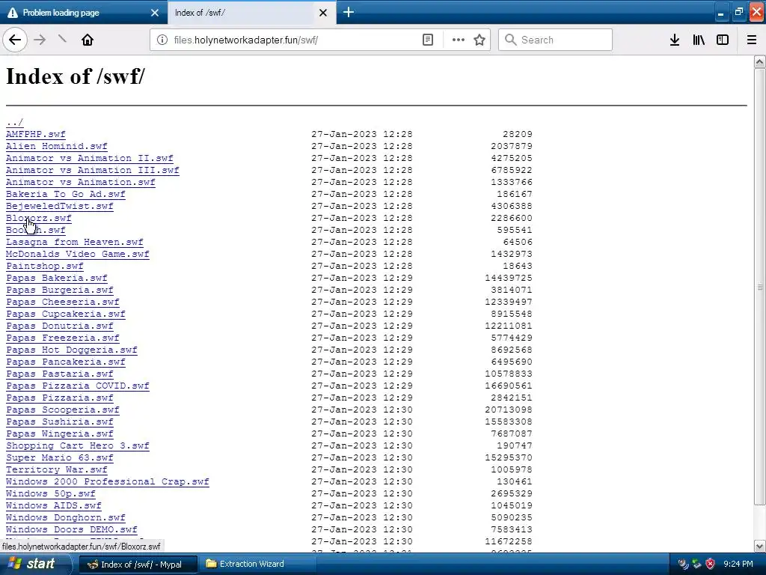Image resolution: width=766 pixels, height=575 pixels.
Task: Go back to the previous page
Action: [15, 40]
